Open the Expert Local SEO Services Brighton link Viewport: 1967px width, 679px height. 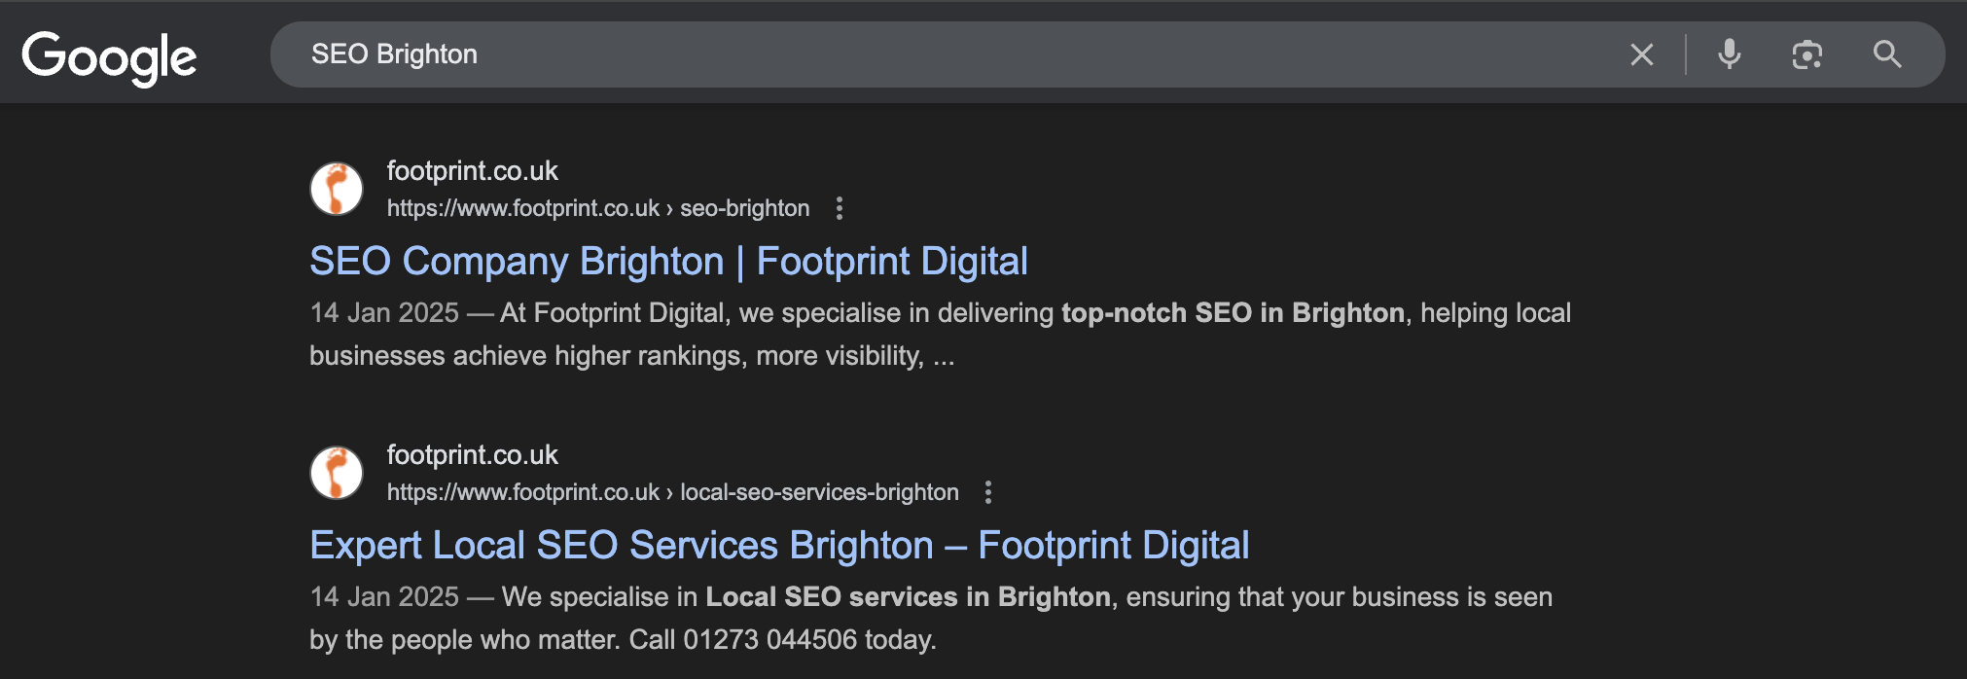pos(778,545)
